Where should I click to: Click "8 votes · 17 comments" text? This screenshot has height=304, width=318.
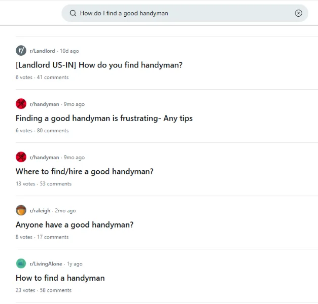[42, 237]
